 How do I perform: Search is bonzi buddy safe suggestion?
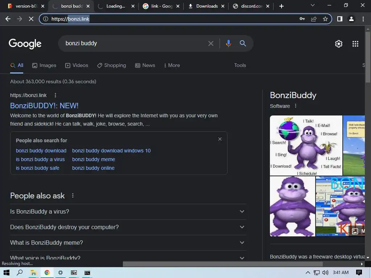38,168
